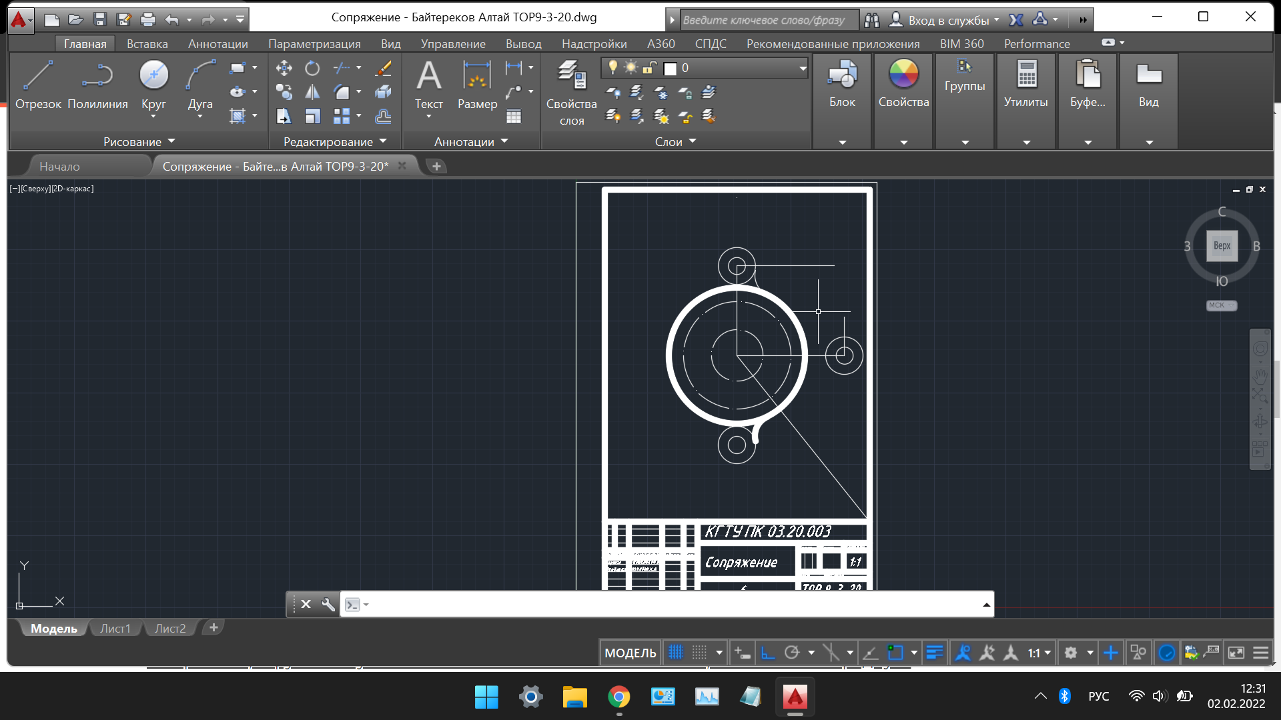Click the Блок block insert icon
The width and height of the screenshot is (1281, 720).
click(x=842, y=84)
